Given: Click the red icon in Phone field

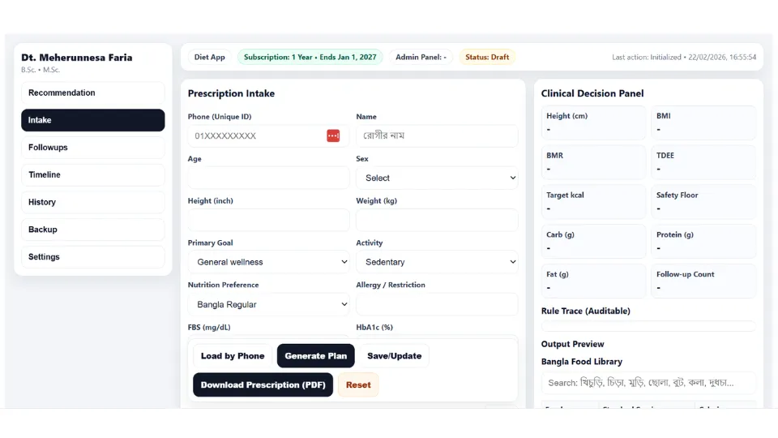Looking at the screenshot, I should click(333, 136).
